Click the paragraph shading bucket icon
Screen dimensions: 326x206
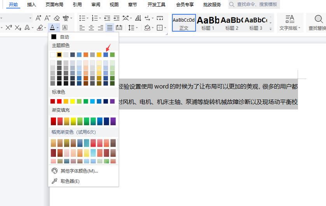point(147,27)
